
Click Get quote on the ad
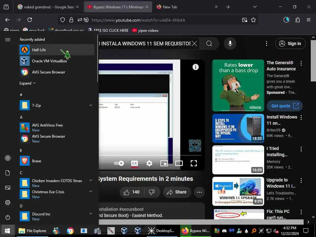click(x=285, y=106)
